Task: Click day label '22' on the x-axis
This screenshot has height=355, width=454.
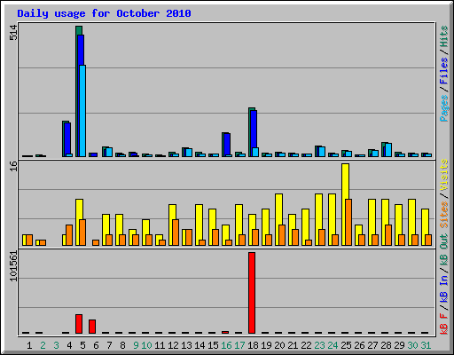Action: tap(306, 345)
